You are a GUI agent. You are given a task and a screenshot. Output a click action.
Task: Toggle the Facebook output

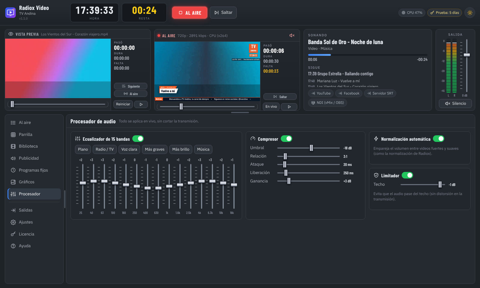tap(349, 93)
